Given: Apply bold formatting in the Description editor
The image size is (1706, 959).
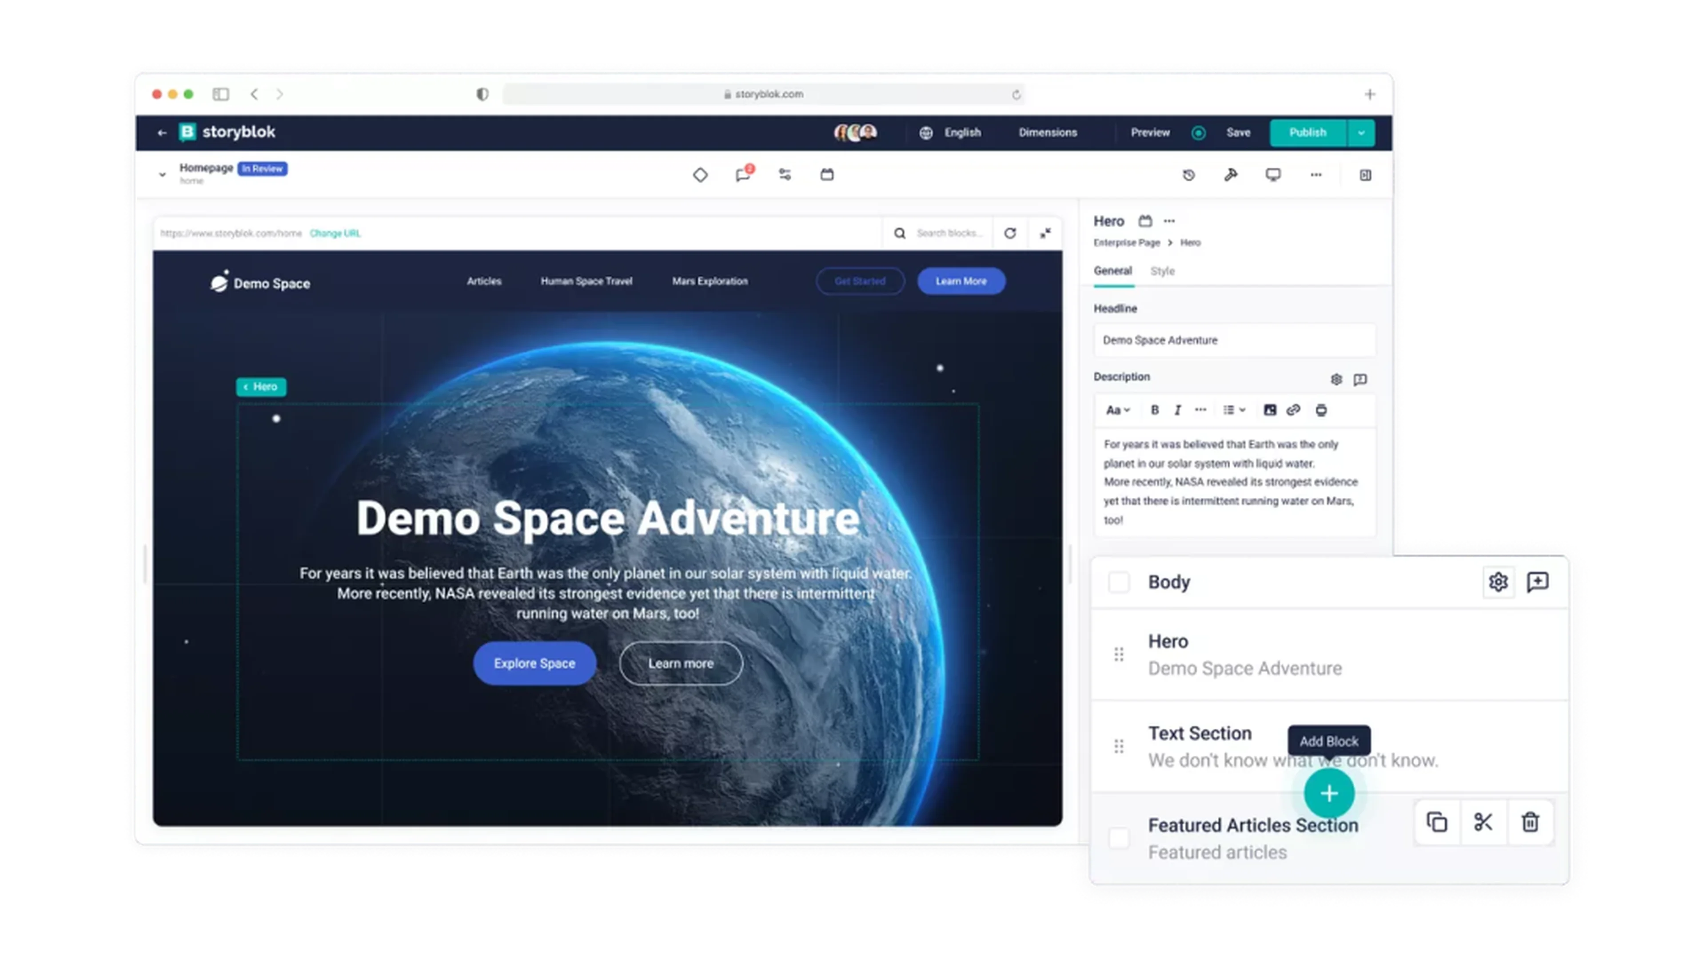Looking at the screenshot, I should tap(1154, 410).
